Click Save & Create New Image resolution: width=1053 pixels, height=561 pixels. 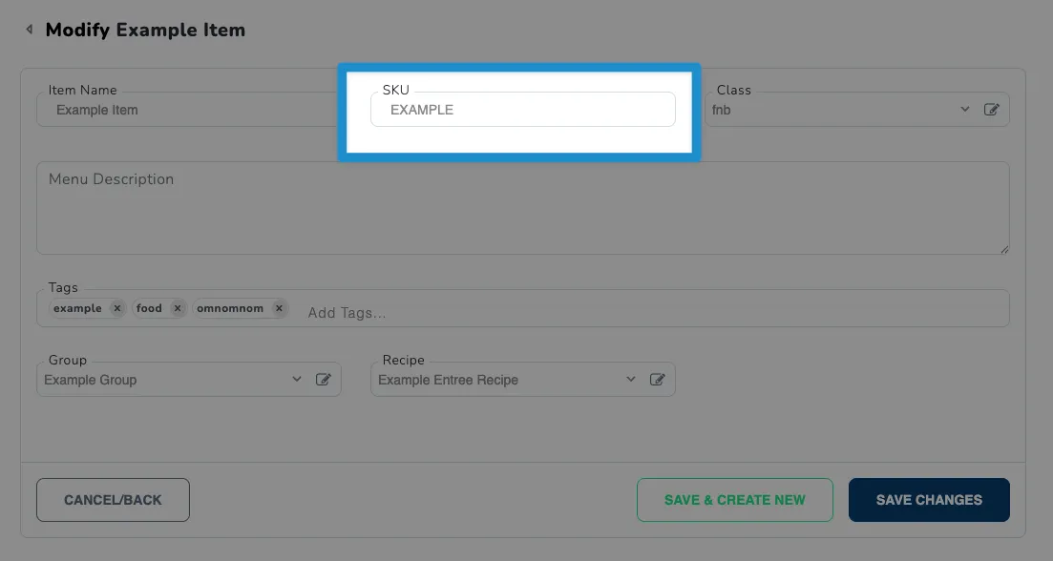pyautogui.click(x=735, y=500)
